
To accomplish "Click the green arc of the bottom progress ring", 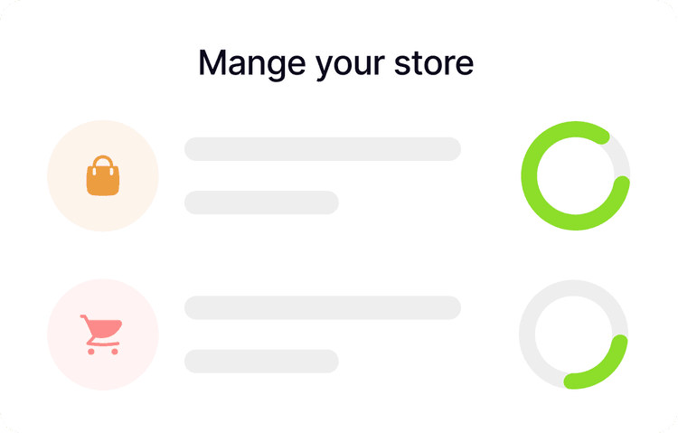I will (x=610, y=369).
